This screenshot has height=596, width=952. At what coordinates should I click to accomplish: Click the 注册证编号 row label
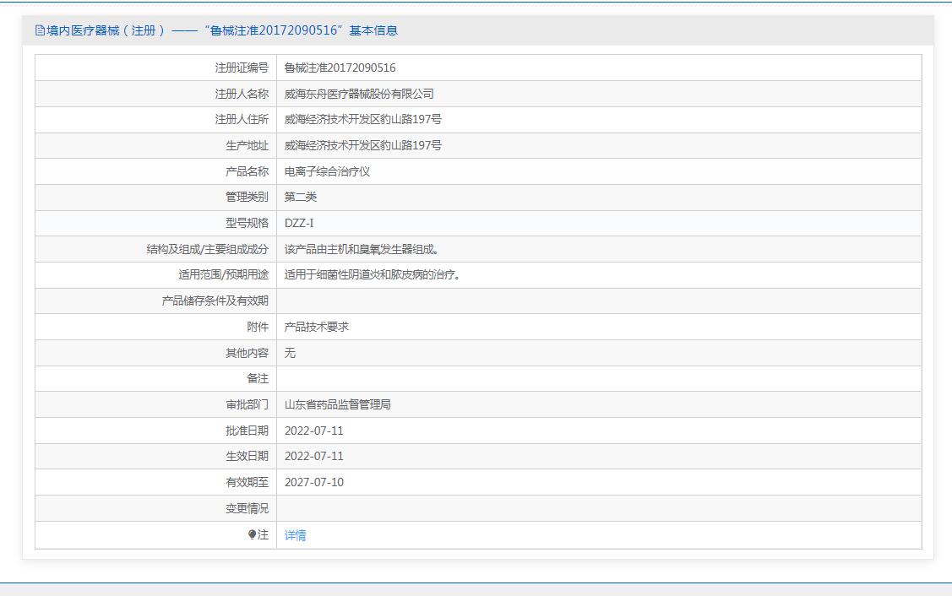click(242, 68)
